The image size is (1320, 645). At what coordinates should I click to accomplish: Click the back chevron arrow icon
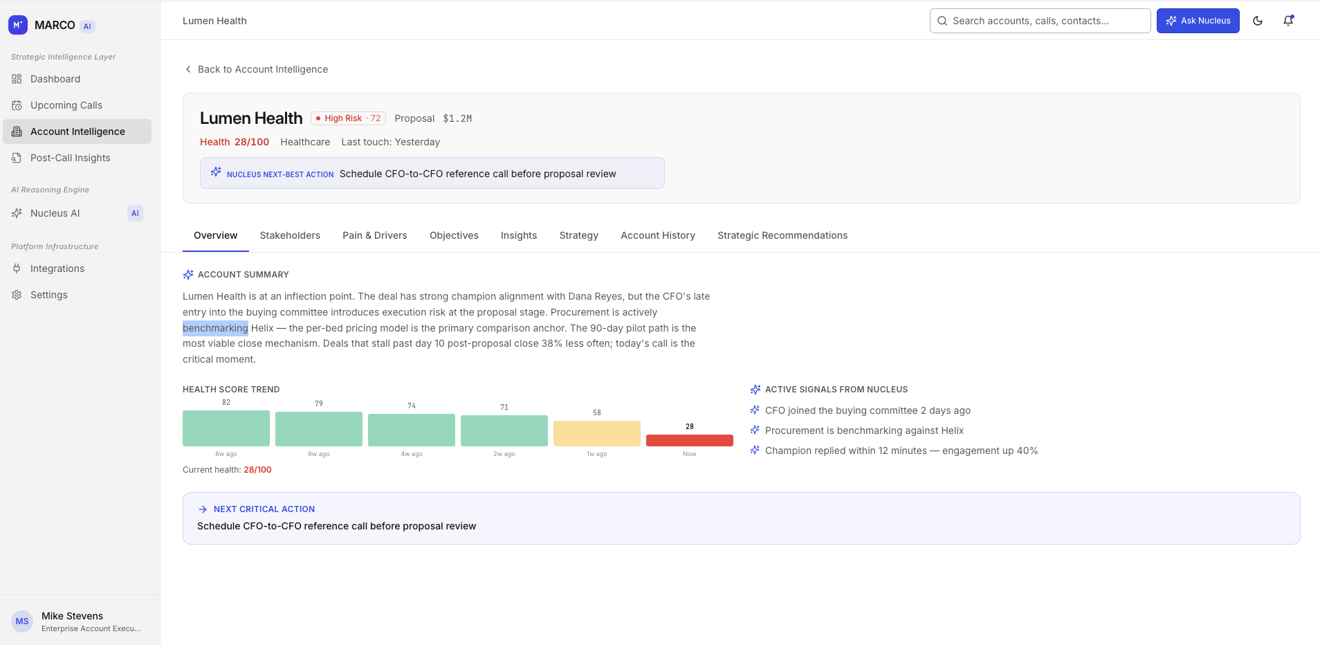[188, 69]
